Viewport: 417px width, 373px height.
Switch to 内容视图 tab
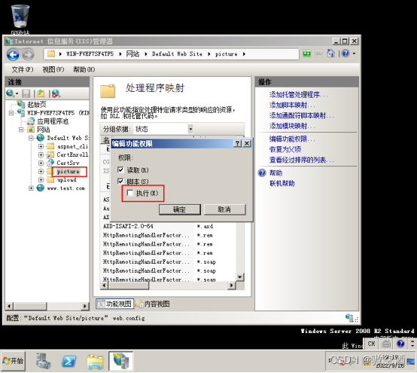coord(153,304)
